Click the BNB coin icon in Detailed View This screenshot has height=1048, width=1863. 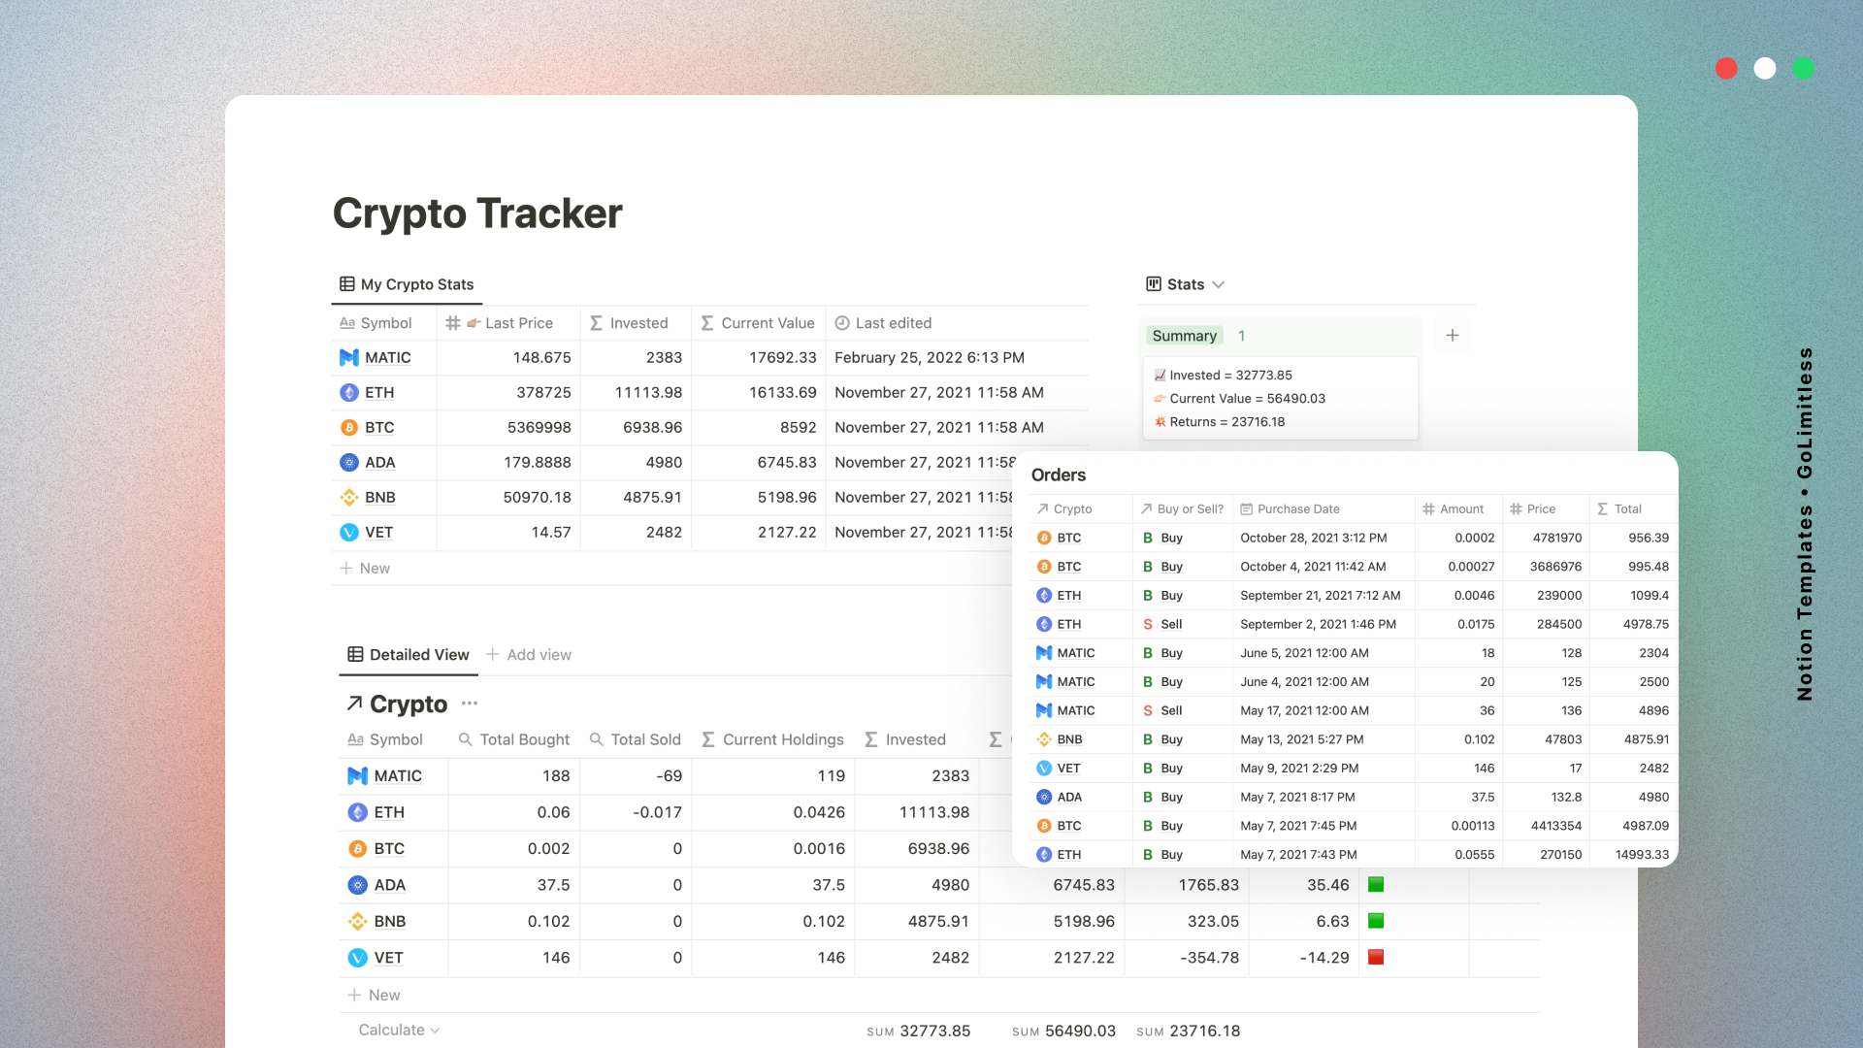coord(356,921)
